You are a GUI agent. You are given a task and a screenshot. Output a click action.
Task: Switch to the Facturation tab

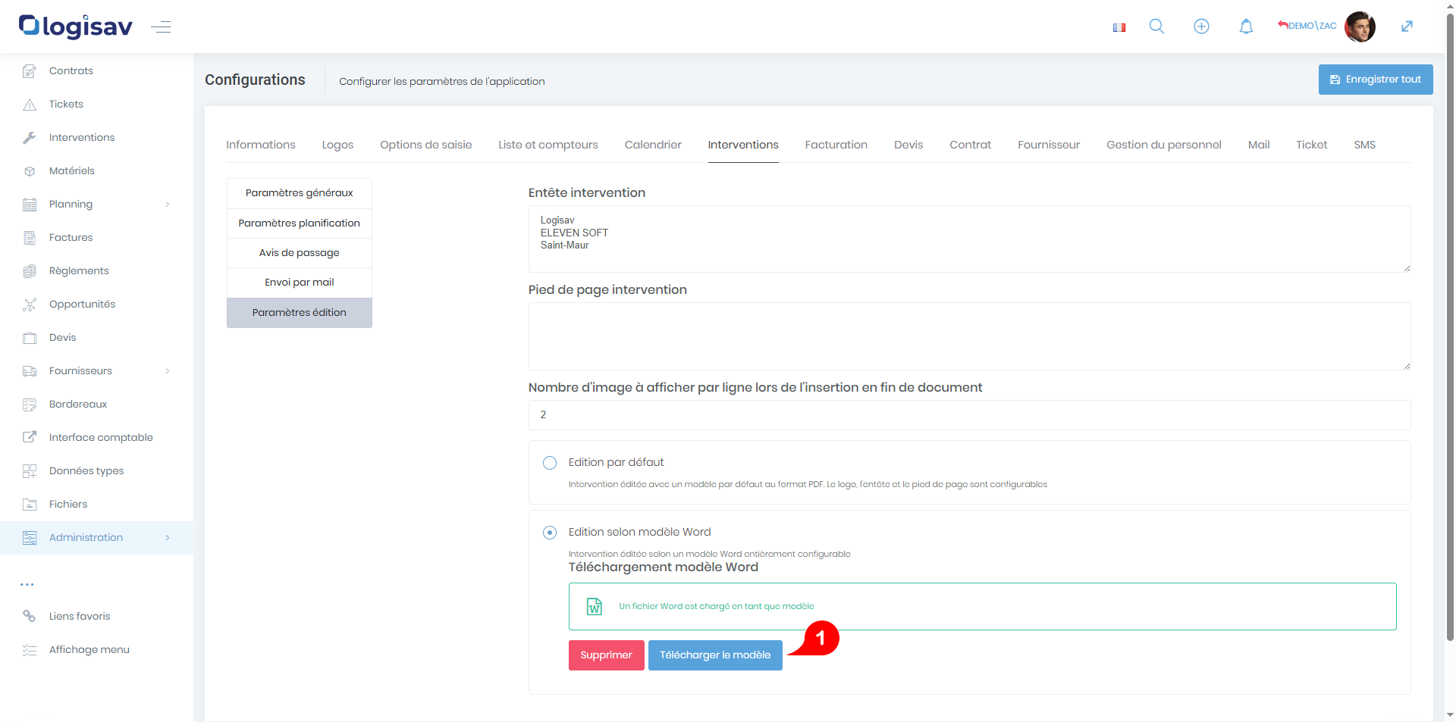tap(836, 145)
